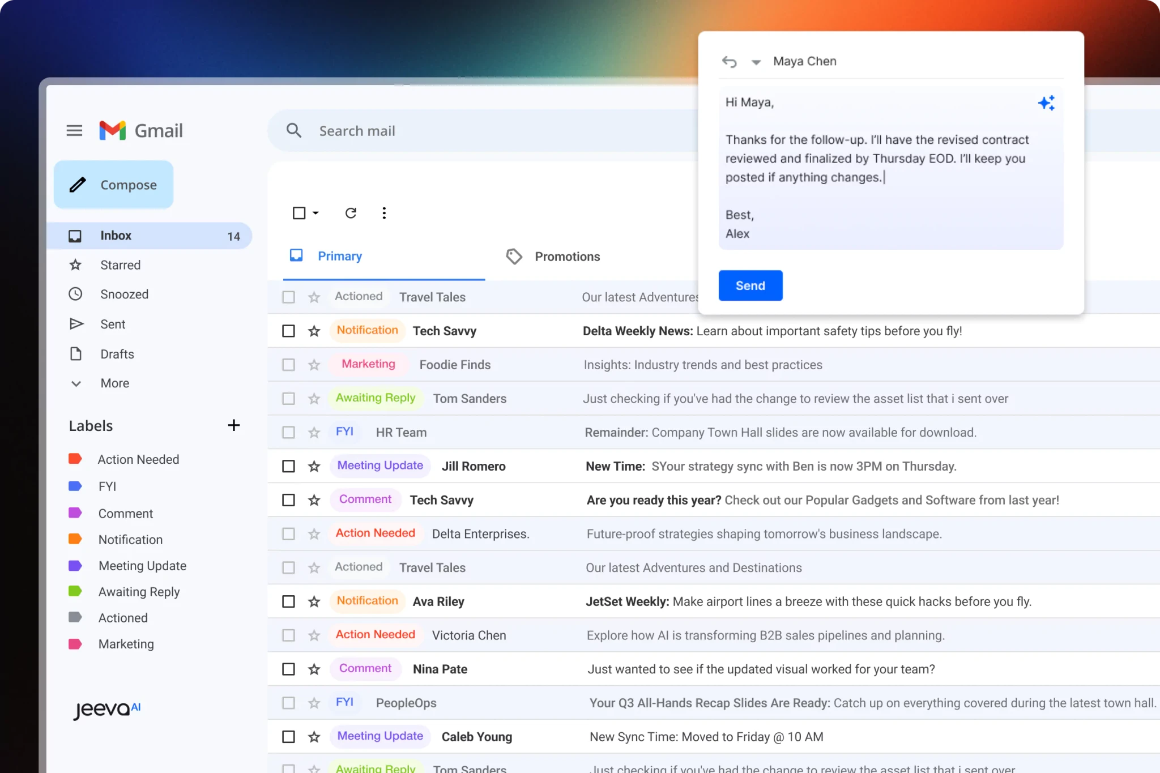Star the Nina Pate email
The width and height of the screenshot is (1160, 773).
coord(314,669)
